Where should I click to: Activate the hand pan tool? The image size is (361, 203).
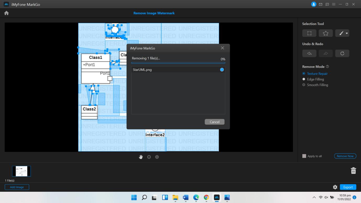pyautogui.click(x=141, y=157)
